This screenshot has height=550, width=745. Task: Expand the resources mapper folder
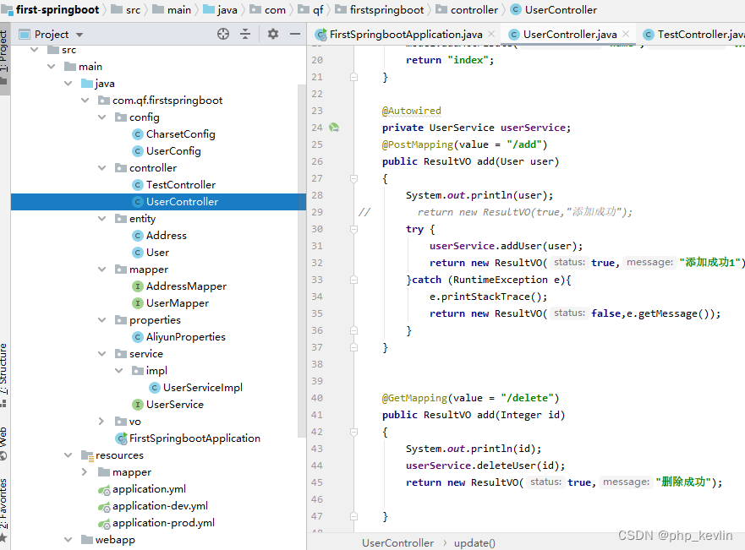click(x=85, y=472)
